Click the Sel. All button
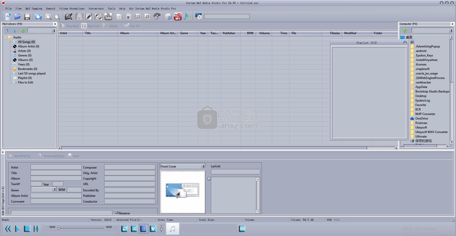Image resolution: width=456 pixels, height=236 pixels. click(132, 26)
